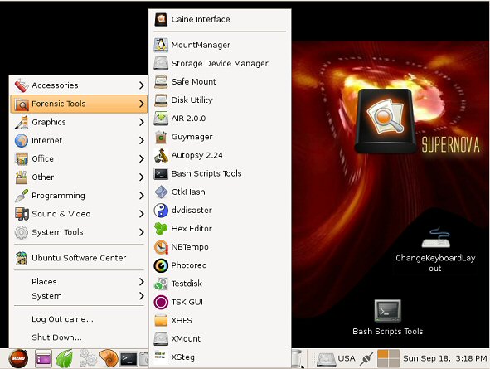This screenshot has width=490, height=369.
Task: Open the dvdisaster yin-yang icon
Action: click(x=161, y=211)
